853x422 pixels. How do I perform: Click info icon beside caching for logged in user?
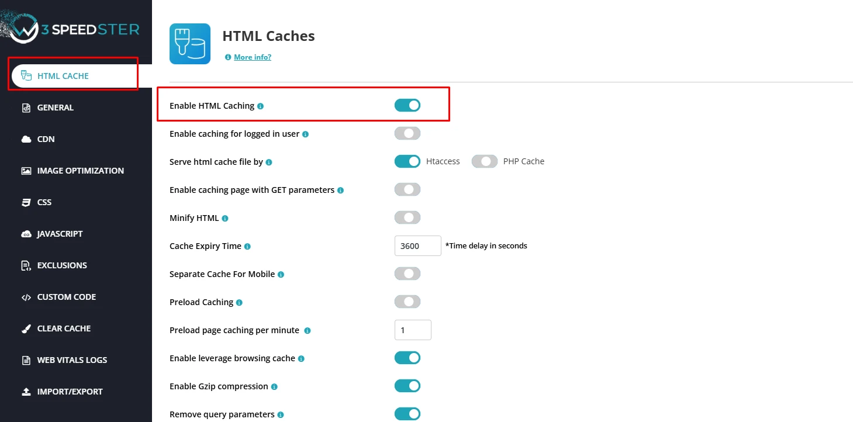[305, 134]
